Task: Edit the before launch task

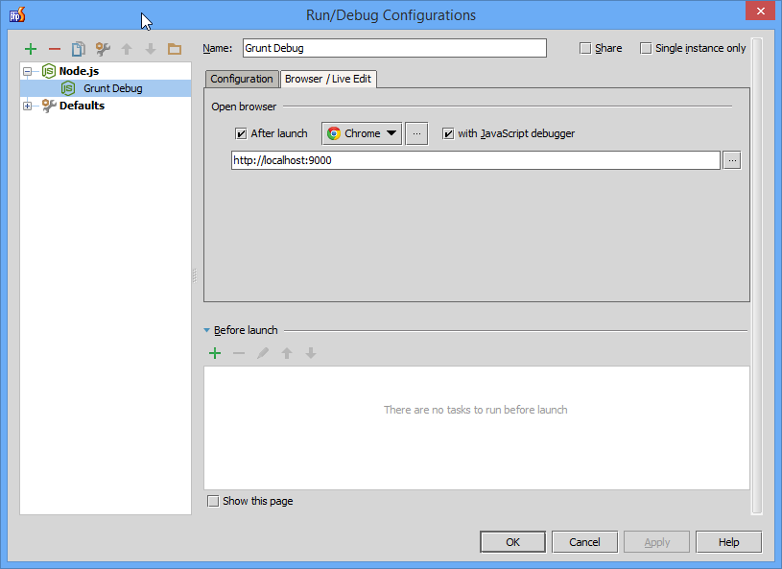Action: pos(263,353)
